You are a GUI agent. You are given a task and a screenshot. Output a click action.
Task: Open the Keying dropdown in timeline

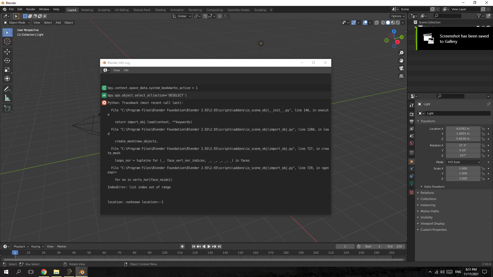click(37, 246)
